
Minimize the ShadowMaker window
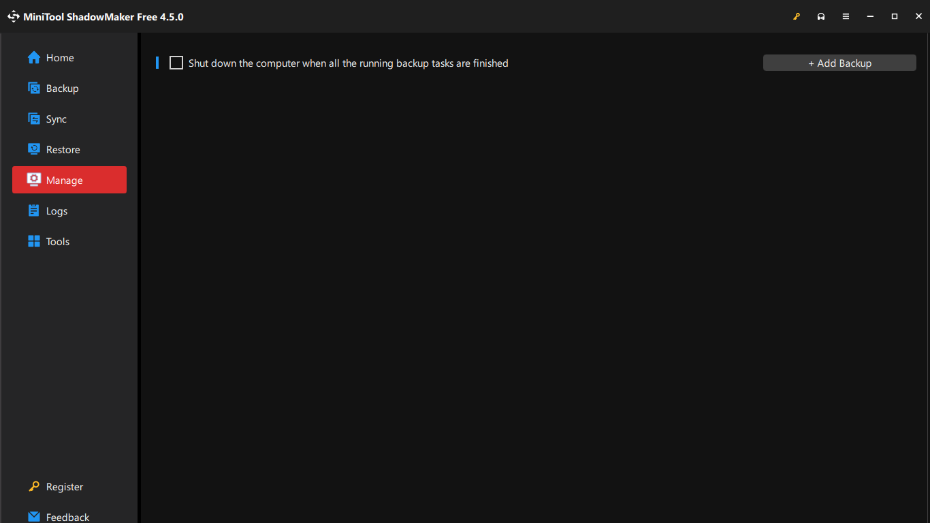(870, 16)
